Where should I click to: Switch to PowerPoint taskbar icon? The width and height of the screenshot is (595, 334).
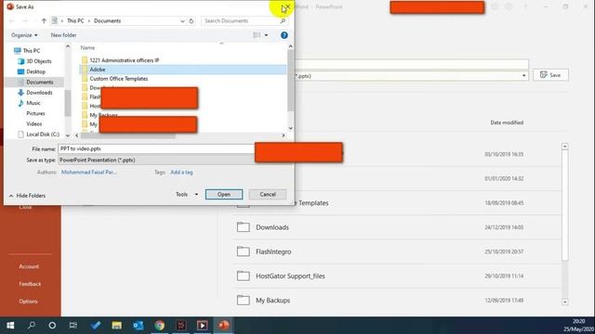coord(224,326)
